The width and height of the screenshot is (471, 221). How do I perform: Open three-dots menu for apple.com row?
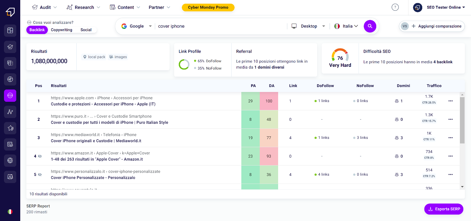click(x=450, y=101)
